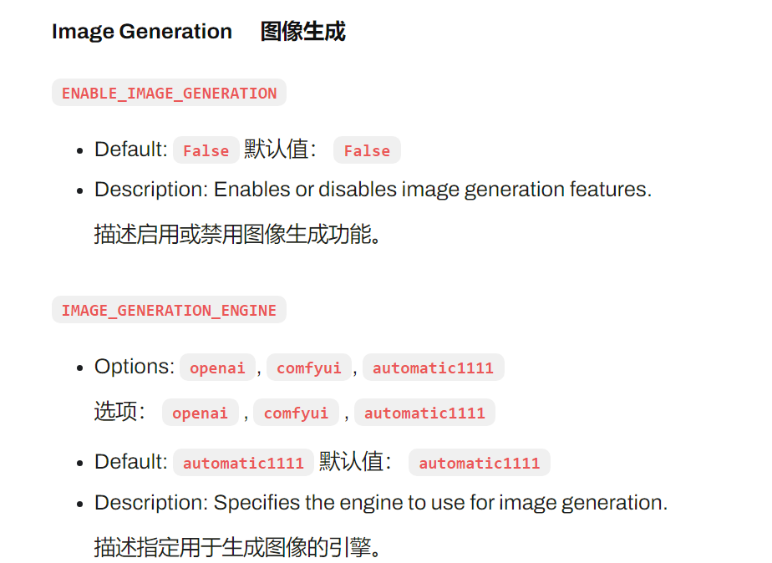
Task: Click the 图像生成 Chinese heading text
Action: point(302,32)
